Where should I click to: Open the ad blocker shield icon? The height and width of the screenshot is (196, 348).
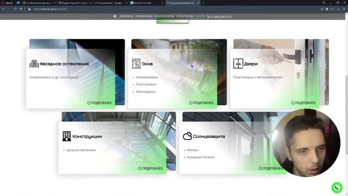point(327,9)
